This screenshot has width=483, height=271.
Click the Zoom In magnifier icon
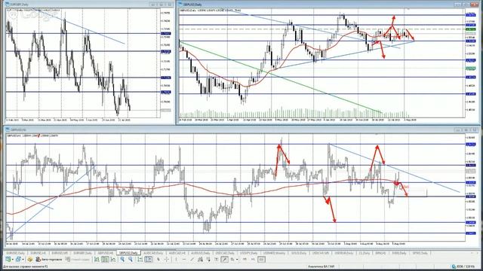(x=122, y=259)
